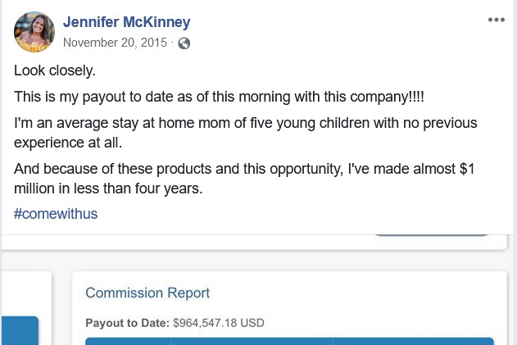Click the 'experience at all.' line

pyautogui.click(x=68, y=143)
